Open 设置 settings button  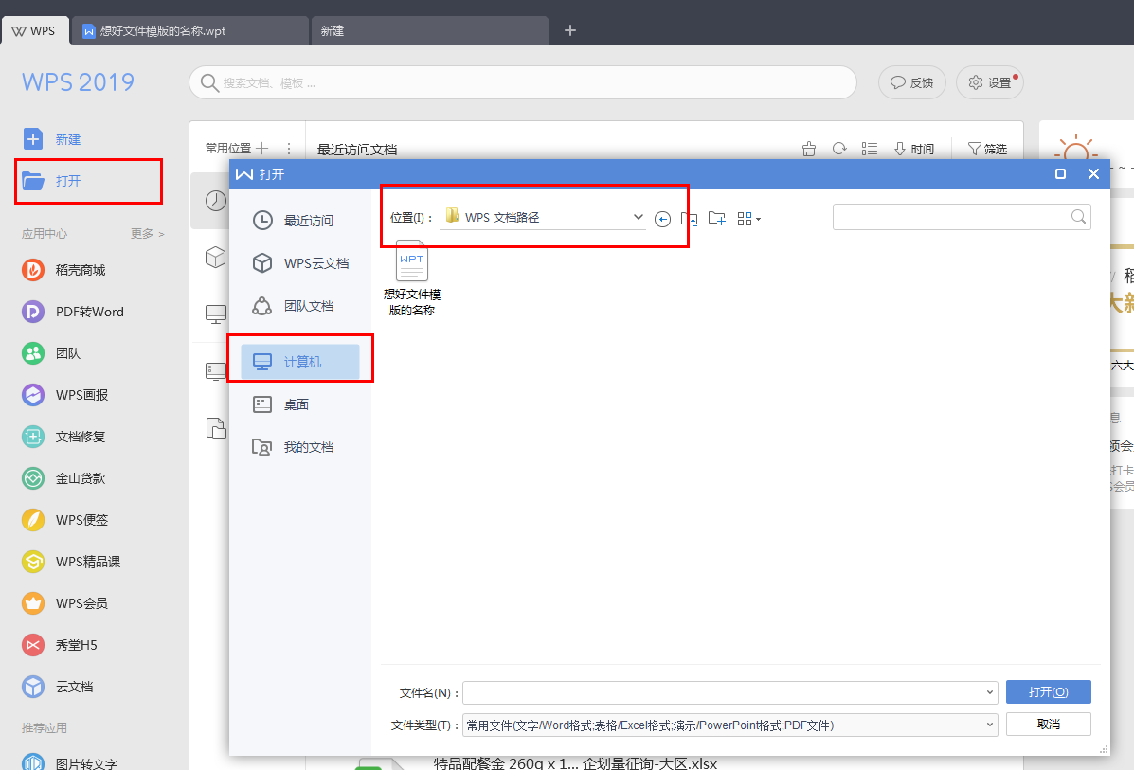point(989,82)
